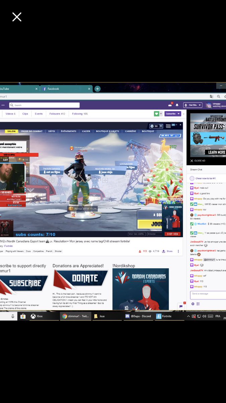Image resolution: width=226 pixels, height=403 pixels.
Task: Open the browser zoom magnifier icon
Action: coord(218,96)
